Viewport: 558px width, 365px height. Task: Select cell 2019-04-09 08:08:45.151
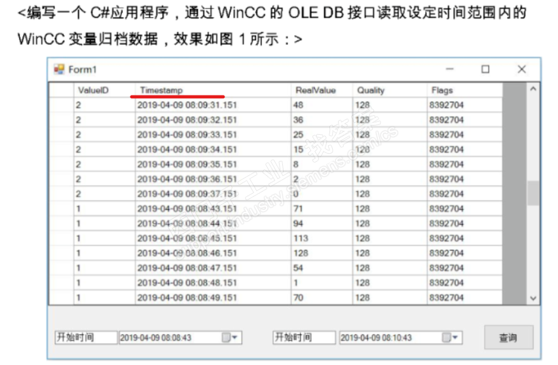[213, 239]
